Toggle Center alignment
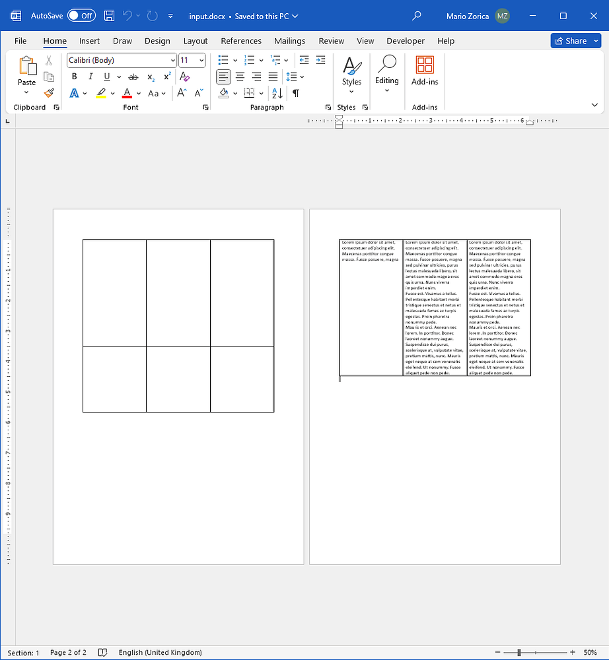This screenshot has width=609, height=660. 240,77
